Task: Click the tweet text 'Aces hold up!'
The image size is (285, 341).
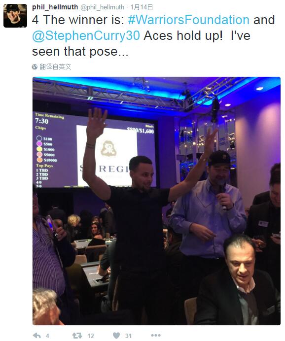Action: pyautogui.click(x=183, y=35)
